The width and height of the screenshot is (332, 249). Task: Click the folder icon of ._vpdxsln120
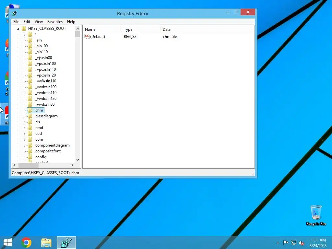point(30,75)
